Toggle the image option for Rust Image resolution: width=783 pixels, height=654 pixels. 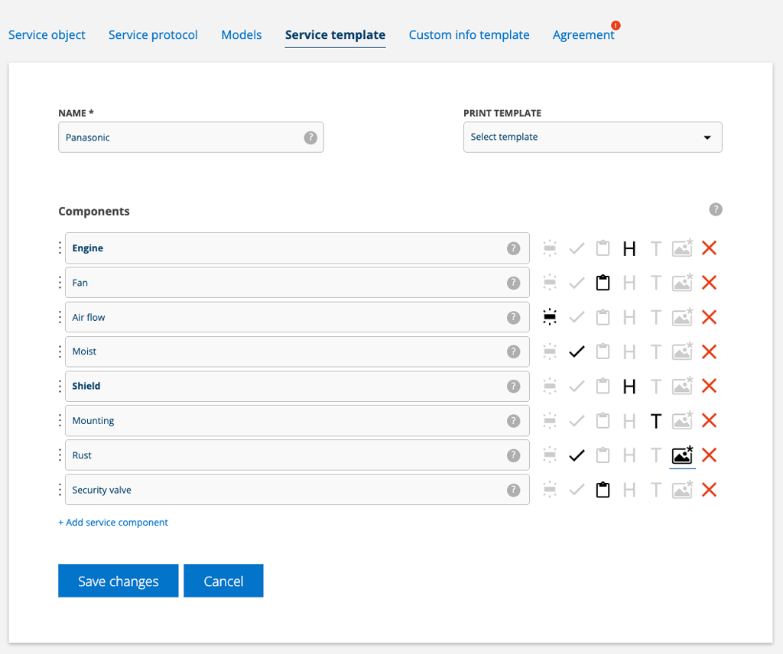coord(682,455)
